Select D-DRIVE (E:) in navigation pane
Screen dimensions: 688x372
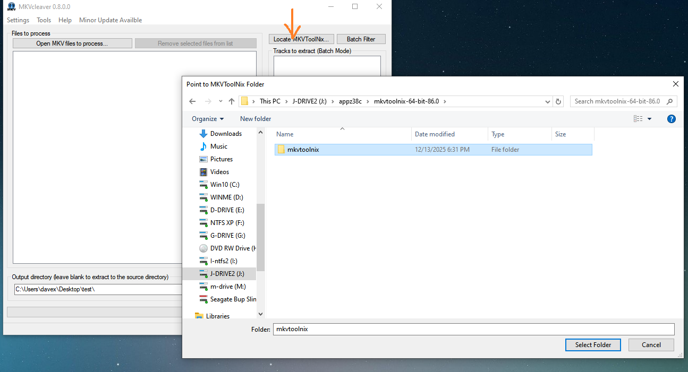227,210
